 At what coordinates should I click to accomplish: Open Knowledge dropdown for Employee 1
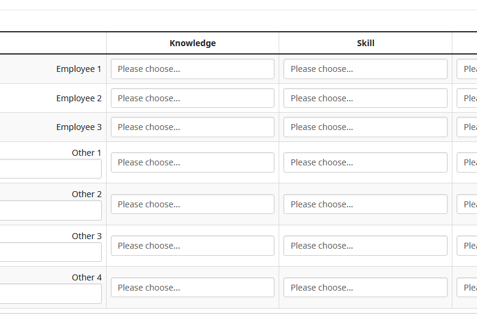(x=192, y=69)
